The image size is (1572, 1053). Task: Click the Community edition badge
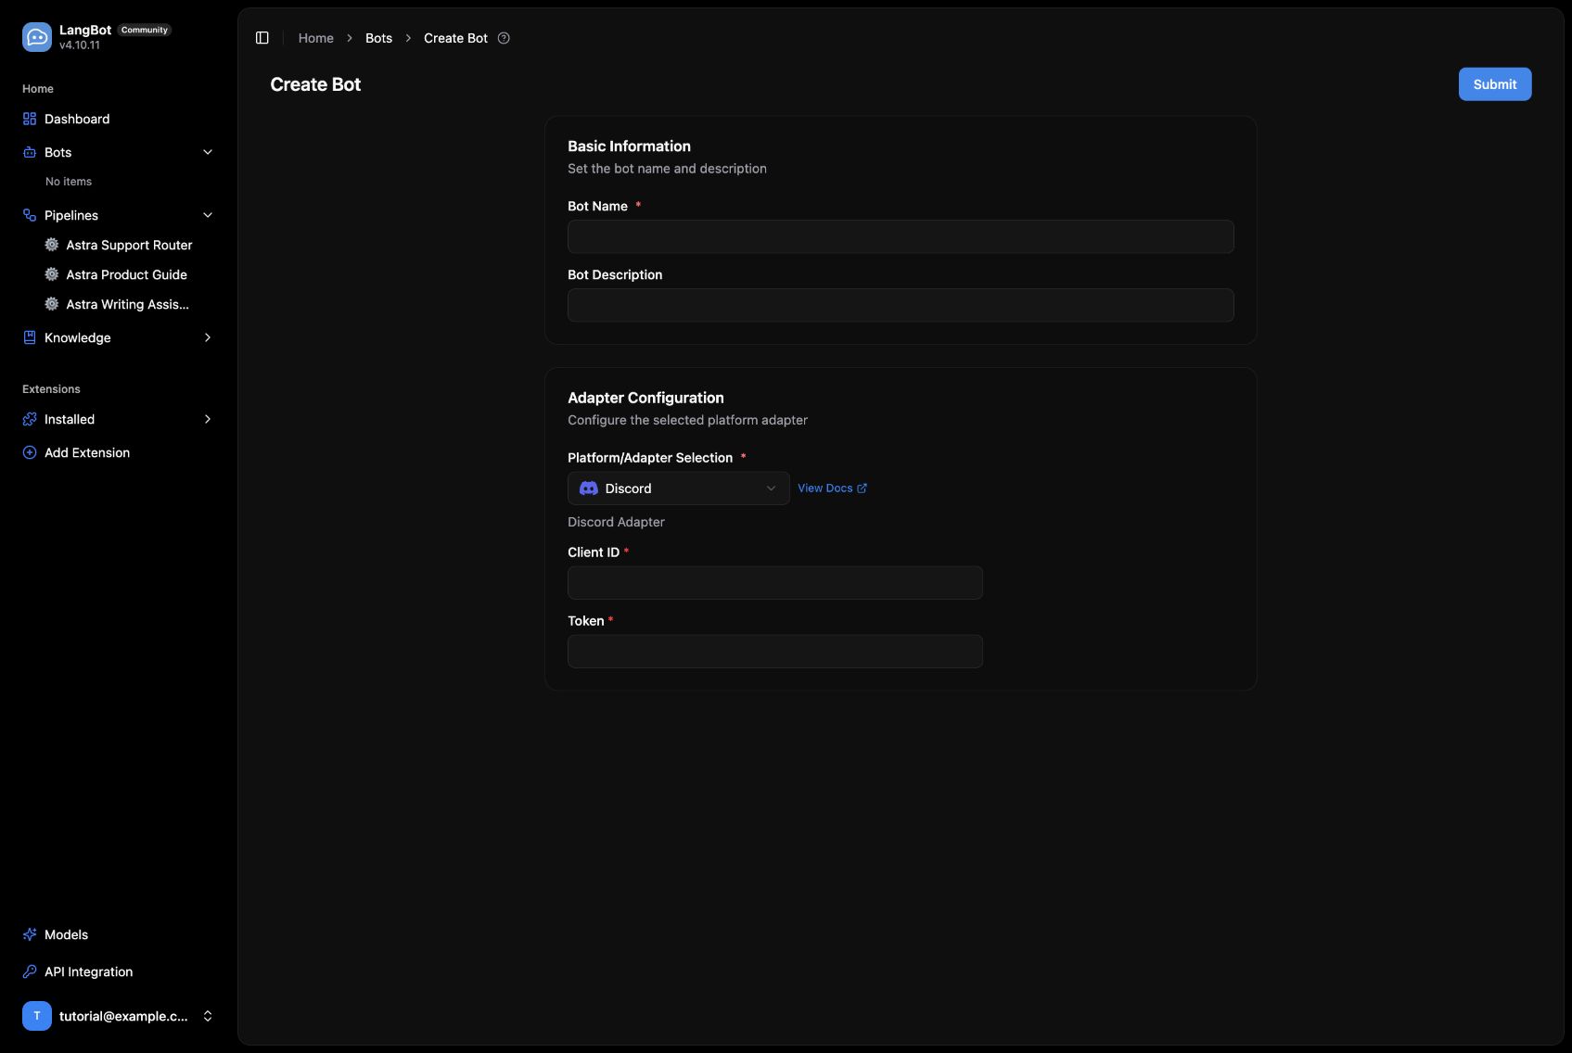(145, 30)
